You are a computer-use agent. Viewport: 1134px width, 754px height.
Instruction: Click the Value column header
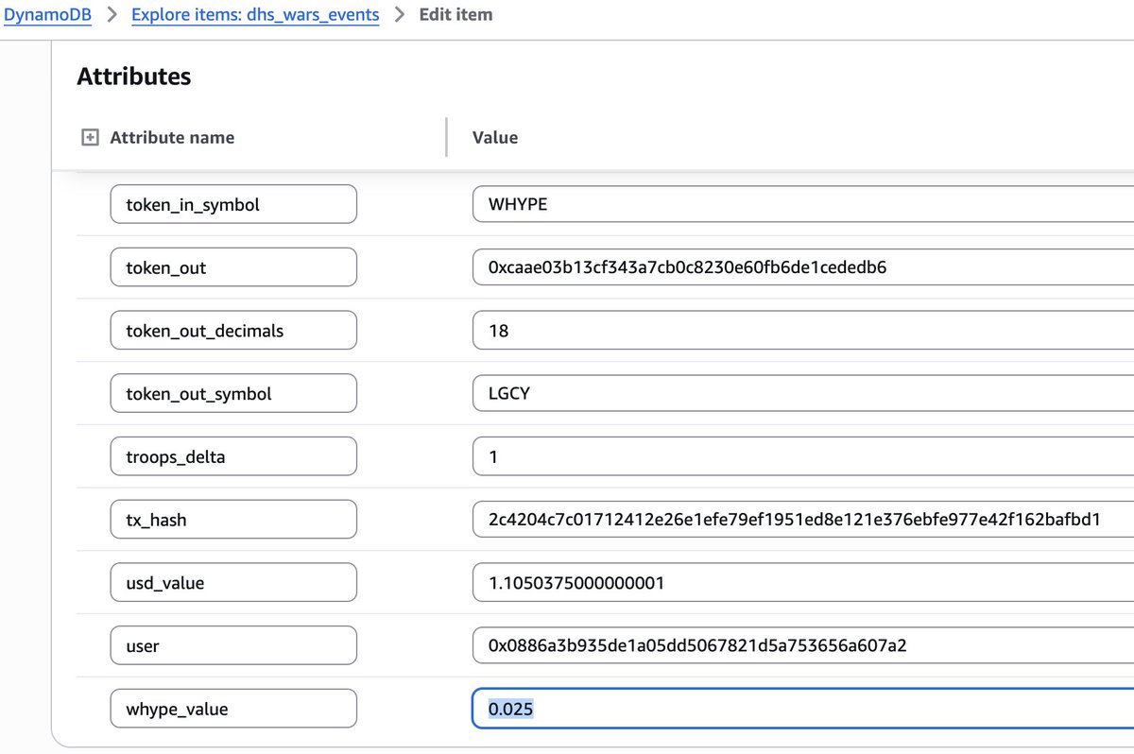point(495,138)
